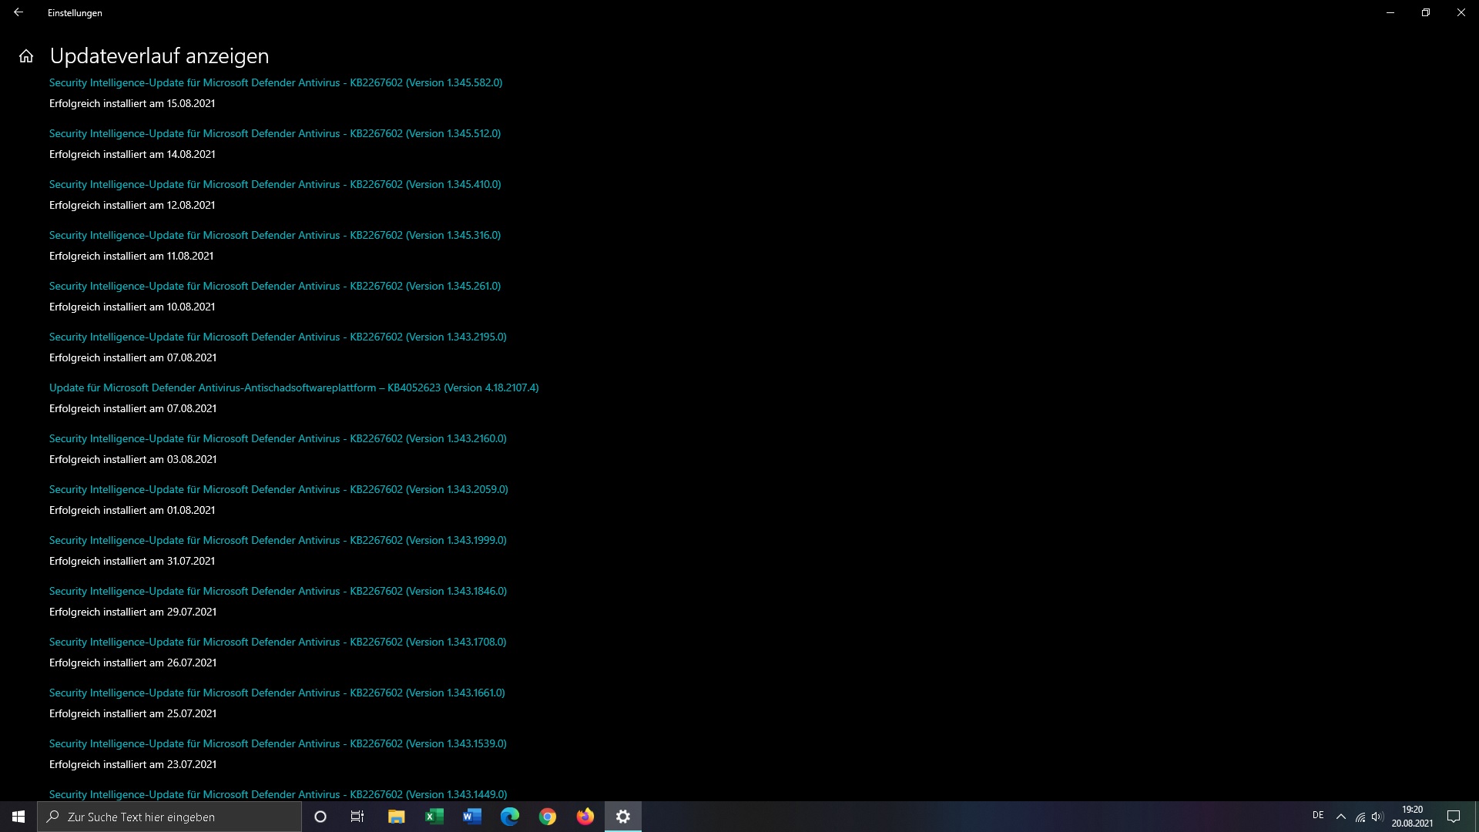
Task: Click the DE language indicator
Action: (x=1318, y=815)
